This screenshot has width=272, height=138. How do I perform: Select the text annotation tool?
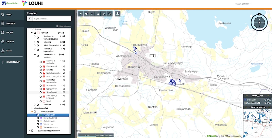98,14
